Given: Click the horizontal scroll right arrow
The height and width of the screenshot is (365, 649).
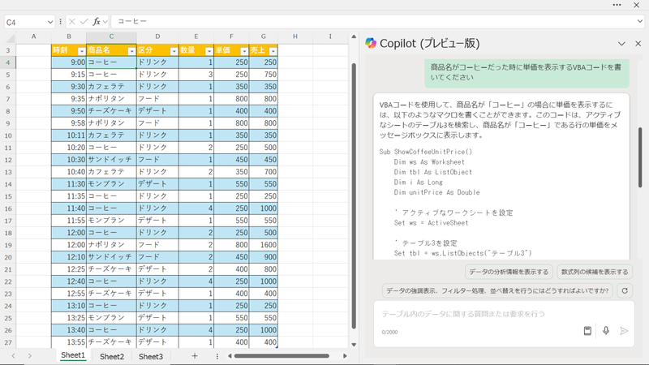Looking at the screenshot, I should coord(345,356).
